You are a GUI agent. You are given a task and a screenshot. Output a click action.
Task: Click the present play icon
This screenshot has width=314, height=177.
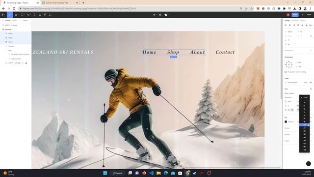click(302, 15)
